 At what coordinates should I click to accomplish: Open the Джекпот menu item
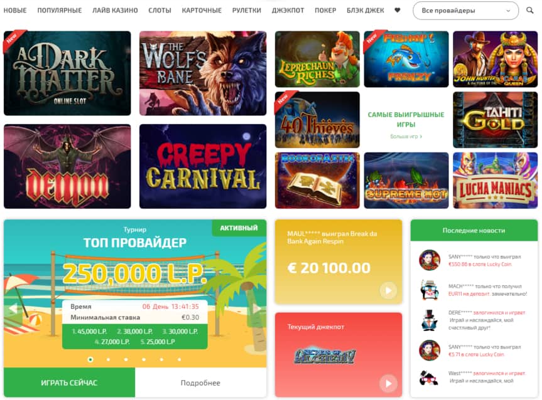[288, 11]
